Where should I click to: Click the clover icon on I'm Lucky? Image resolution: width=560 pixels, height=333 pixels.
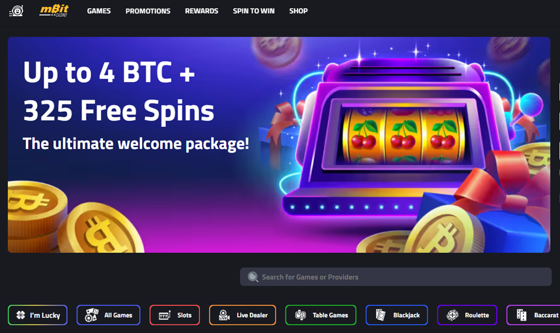tap(21, 315)
